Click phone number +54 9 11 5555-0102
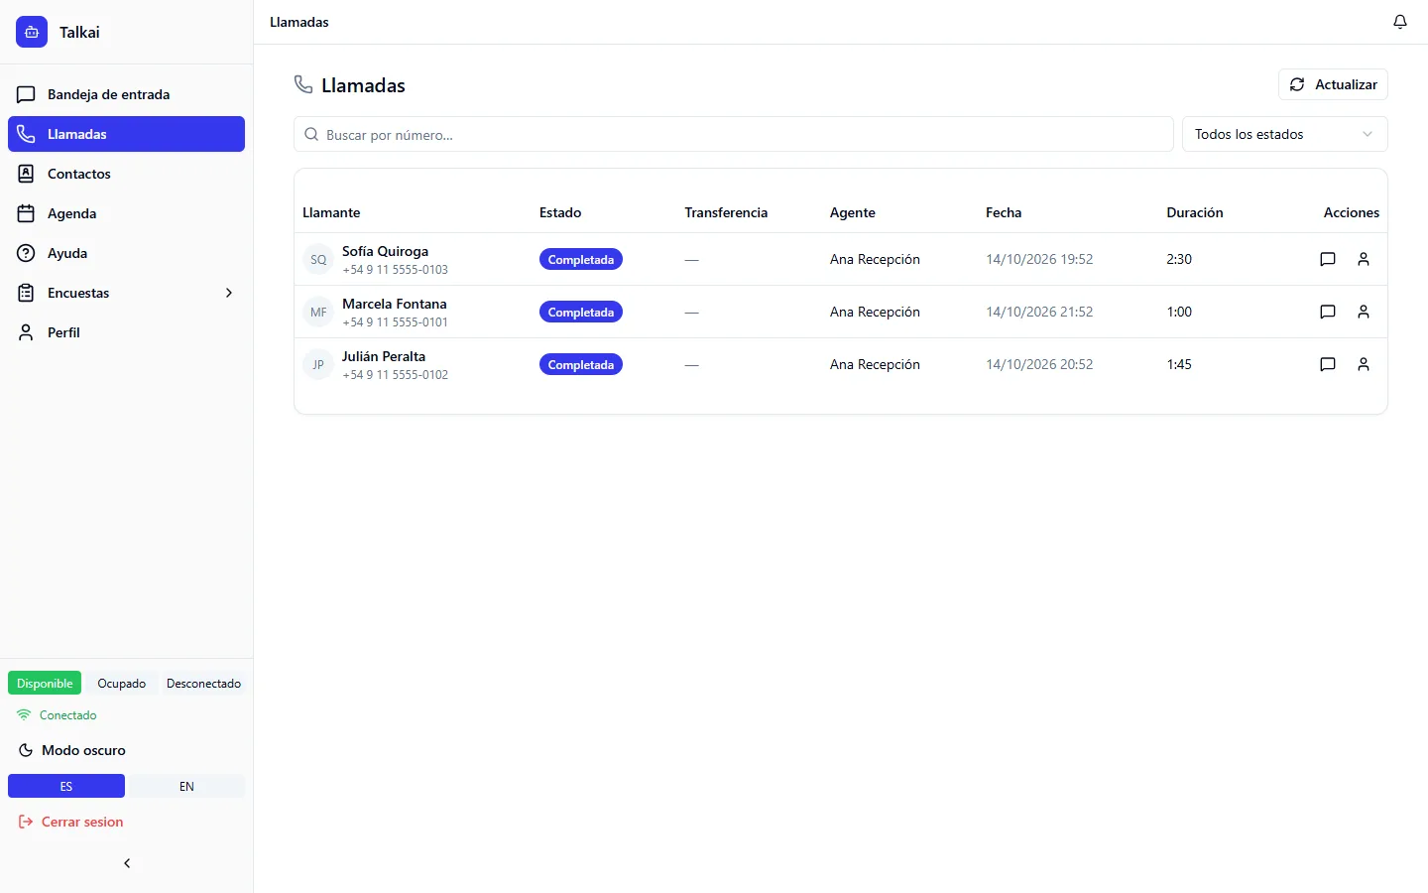Image resolution: width=1428 pixels, height=893 pixels. [396, 375]
